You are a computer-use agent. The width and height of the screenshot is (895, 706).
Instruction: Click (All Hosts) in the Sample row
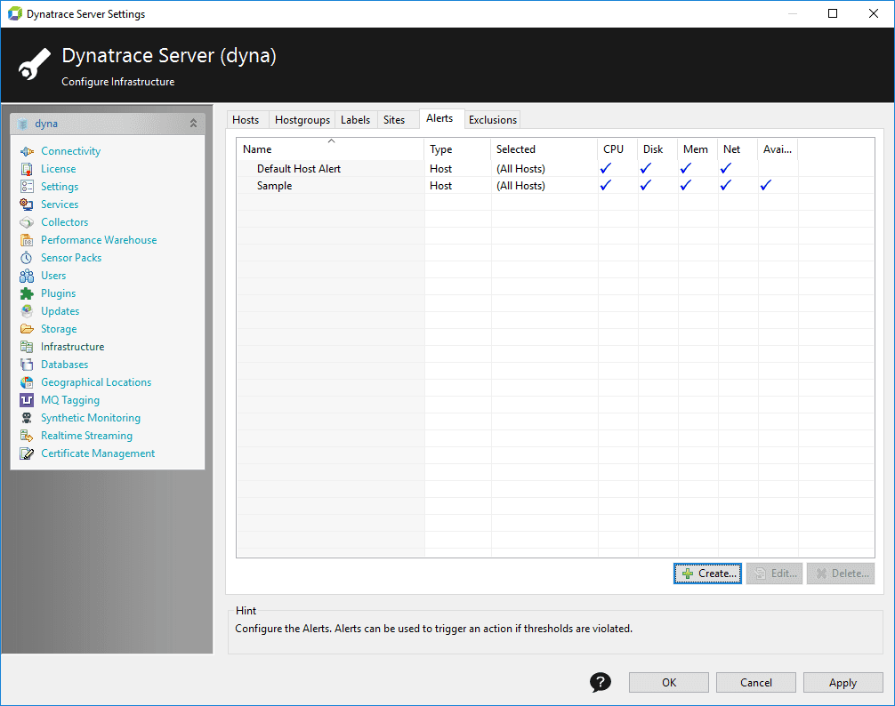pyautogui.click(x=520, y=186)
